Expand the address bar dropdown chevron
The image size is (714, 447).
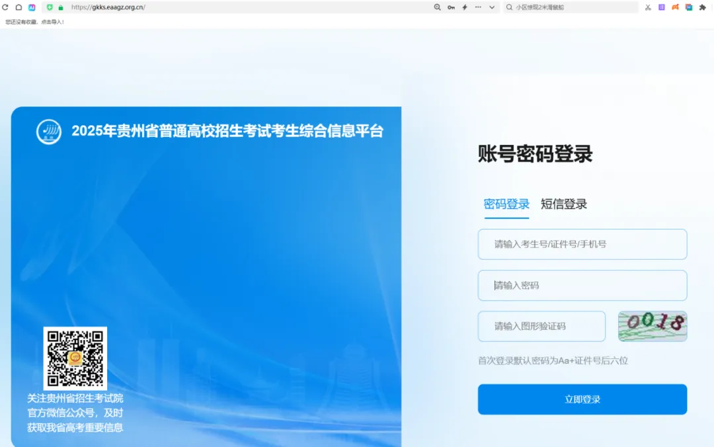coord(492,7)
